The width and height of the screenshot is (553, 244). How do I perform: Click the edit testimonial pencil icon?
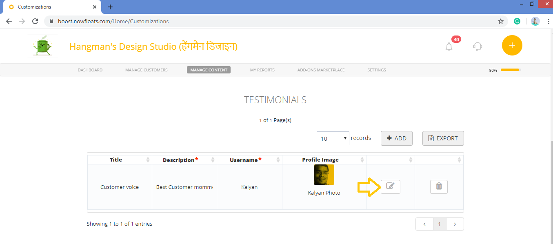point(390,186)
